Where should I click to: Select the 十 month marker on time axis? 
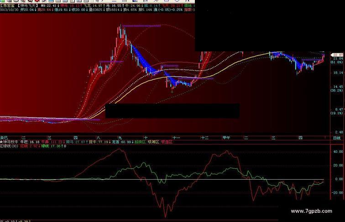145,138
